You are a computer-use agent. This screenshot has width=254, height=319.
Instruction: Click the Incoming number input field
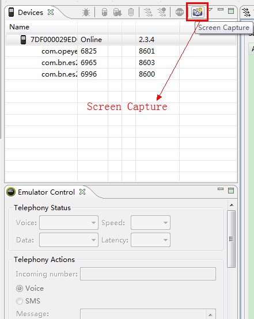click(148, 274)
